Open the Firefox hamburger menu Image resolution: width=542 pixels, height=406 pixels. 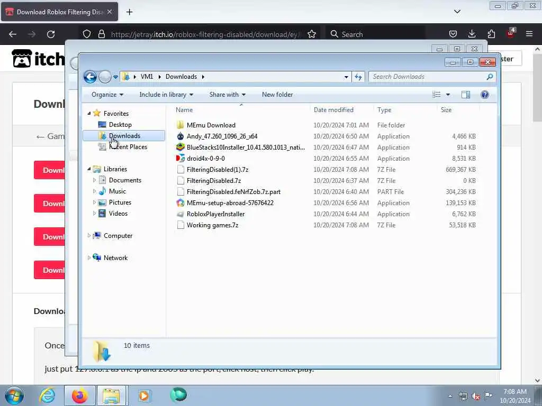[x=529, y=34]
